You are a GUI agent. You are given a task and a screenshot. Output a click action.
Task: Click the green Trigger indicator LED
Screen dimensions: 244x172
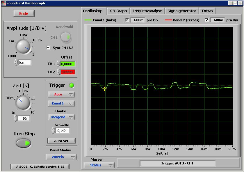71,85
